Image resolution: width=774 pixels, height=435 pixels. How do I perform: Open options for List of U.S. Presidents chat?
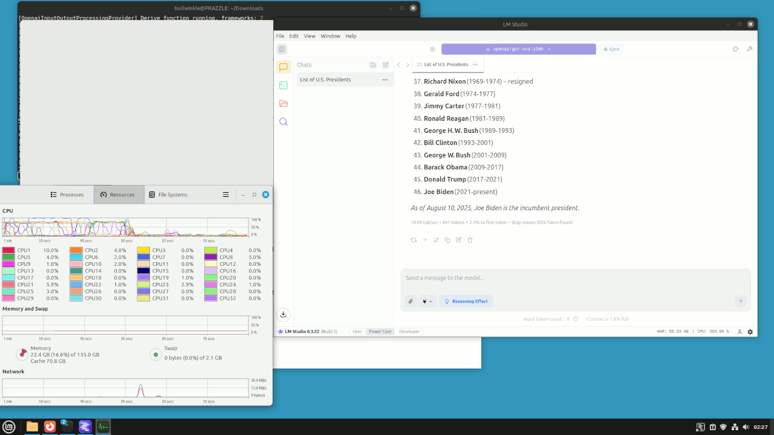click(385, 80)
